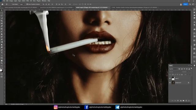Select the Background layer name
The height and width of the screenshot is (110, 196).
pos(178,83)
